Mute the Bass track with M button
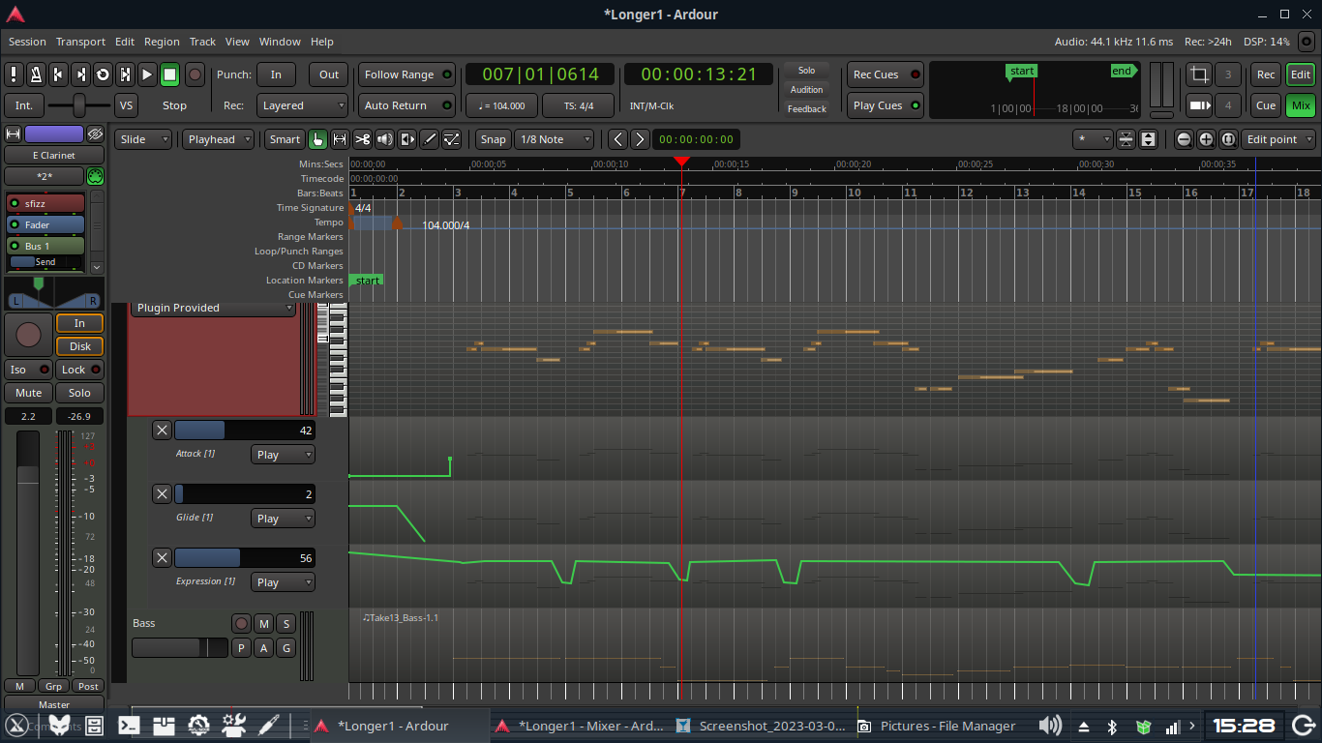Viewport: 1322px width, 743px height. (x=263, y=624)
